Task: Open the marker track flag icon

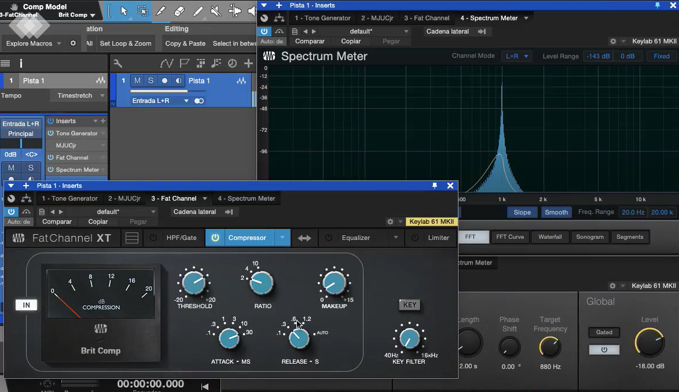Action: click(x=185, y=64)
